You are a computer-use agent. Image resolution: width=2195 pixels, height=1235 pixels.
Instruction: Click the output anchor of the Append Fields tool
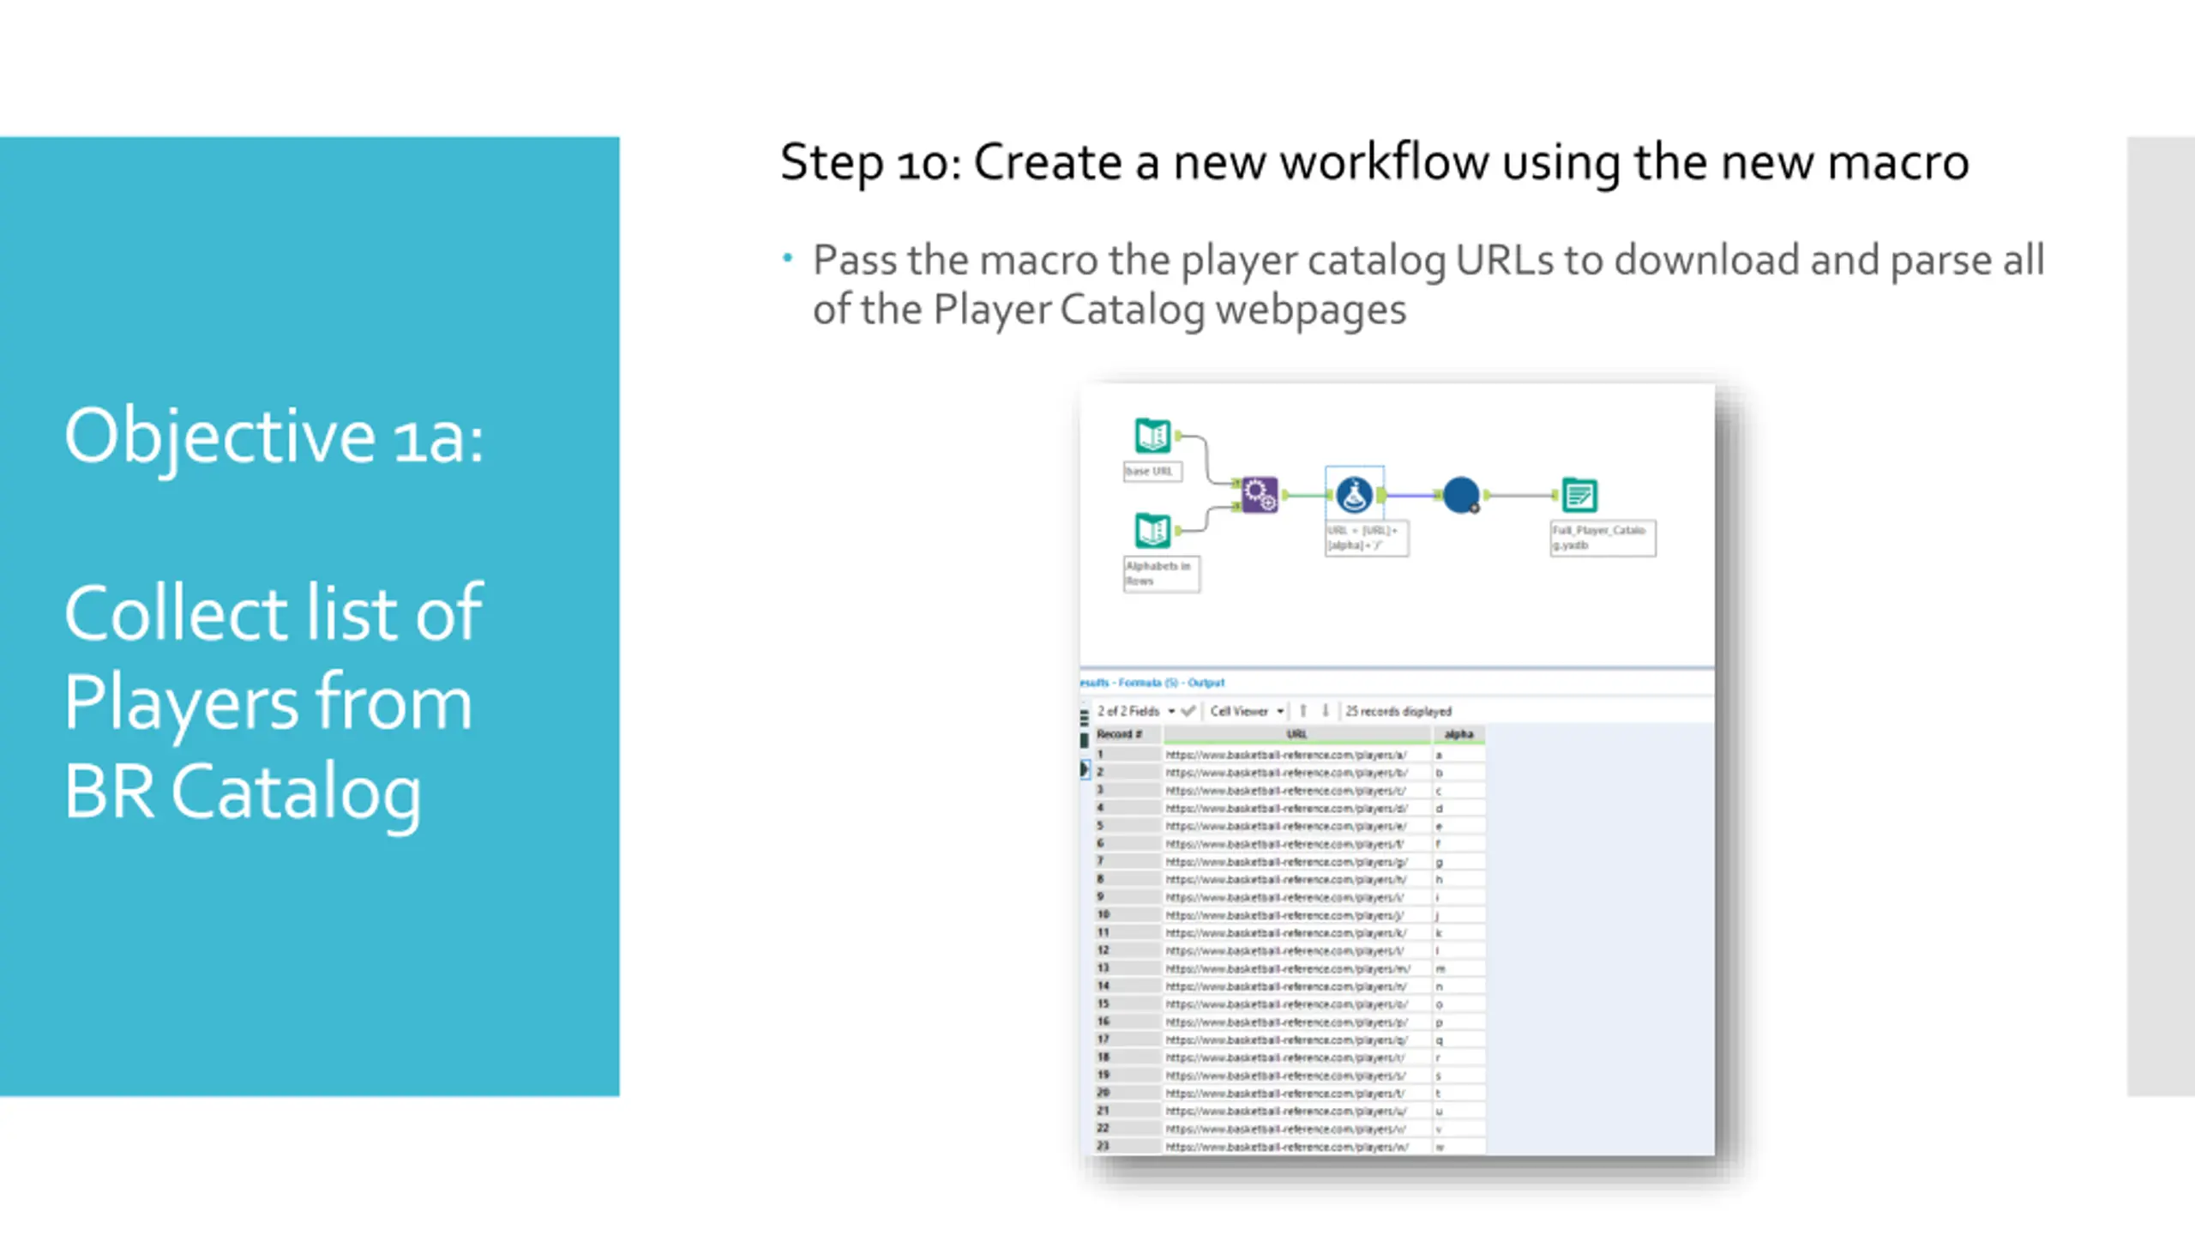(1284, 495)
